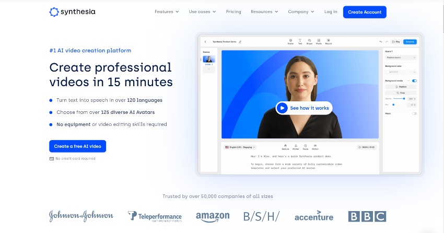Select the Text tool in editor toolbar
444x233 pixels.
coord(300,42)
